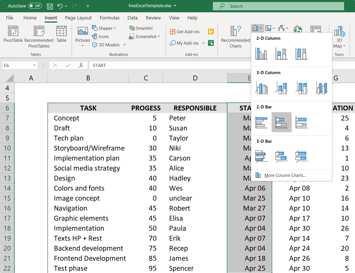Screen dimensions: 355x273
Task: Click the Get Add-ins button
Action: [185, 31]
